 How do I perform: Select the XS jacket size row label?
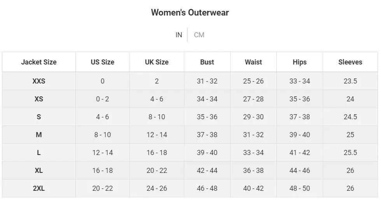(x=39, y=99)
